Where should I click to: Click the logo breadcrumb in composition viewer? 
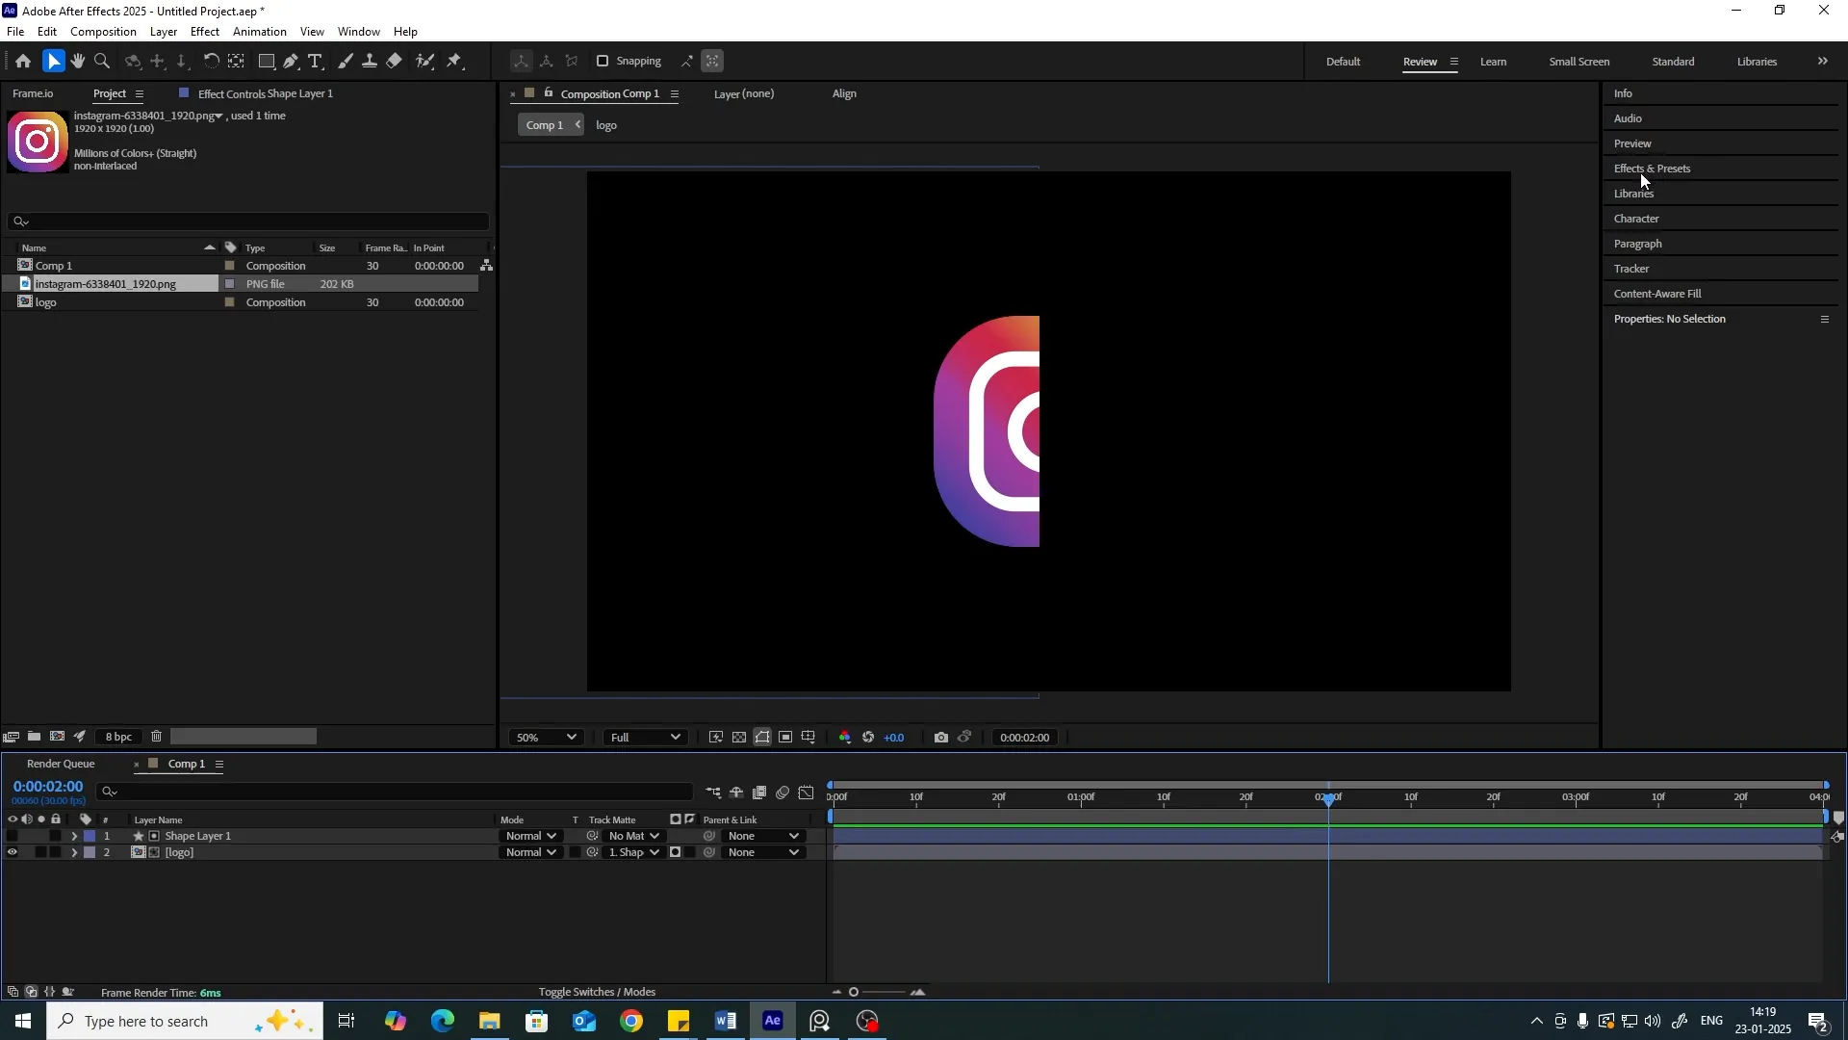pos(606,125)
